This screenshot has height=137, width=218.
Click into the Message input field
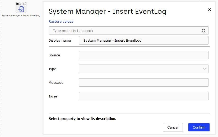click(x=144, y=82)
